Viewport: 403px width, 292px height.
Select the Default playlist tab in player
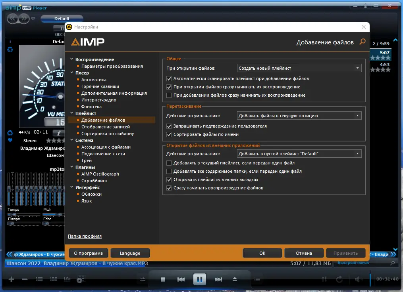click(62, 19)
